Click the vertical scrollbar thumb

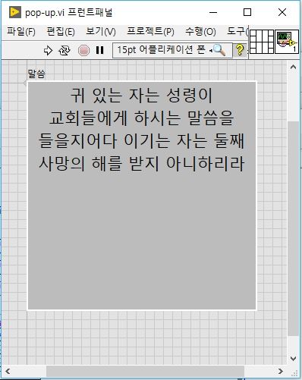(293, 228)
